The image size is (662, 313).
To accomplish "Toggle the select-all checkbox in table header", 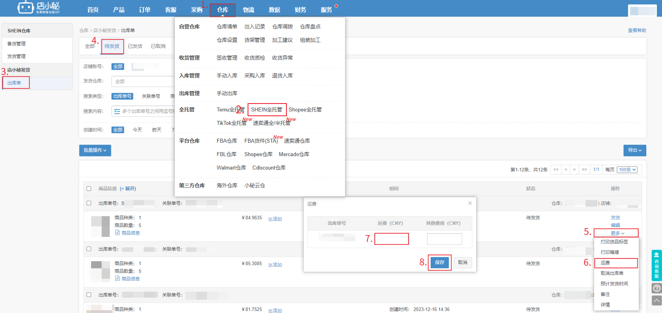I will point(89,189).
